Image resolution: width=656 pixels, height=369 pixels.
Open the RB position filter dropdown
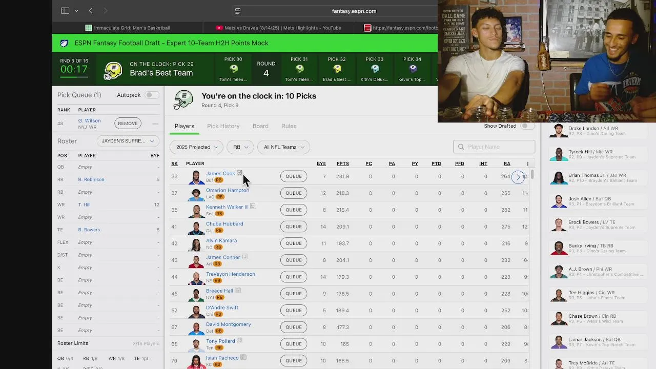pos(240,147)
